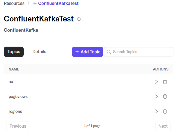Delete the pageviews topic via trash icon
This screenshot has height=132, width=183.
point(165,96)
